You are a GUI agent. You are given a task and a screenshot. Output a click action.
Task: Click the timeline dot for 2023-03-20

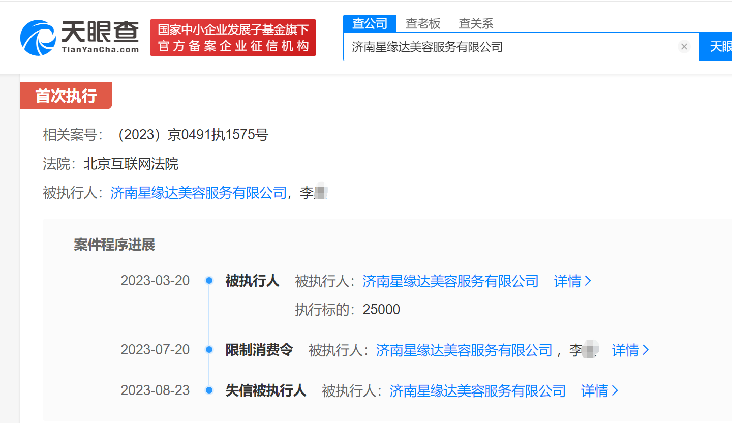209,281
